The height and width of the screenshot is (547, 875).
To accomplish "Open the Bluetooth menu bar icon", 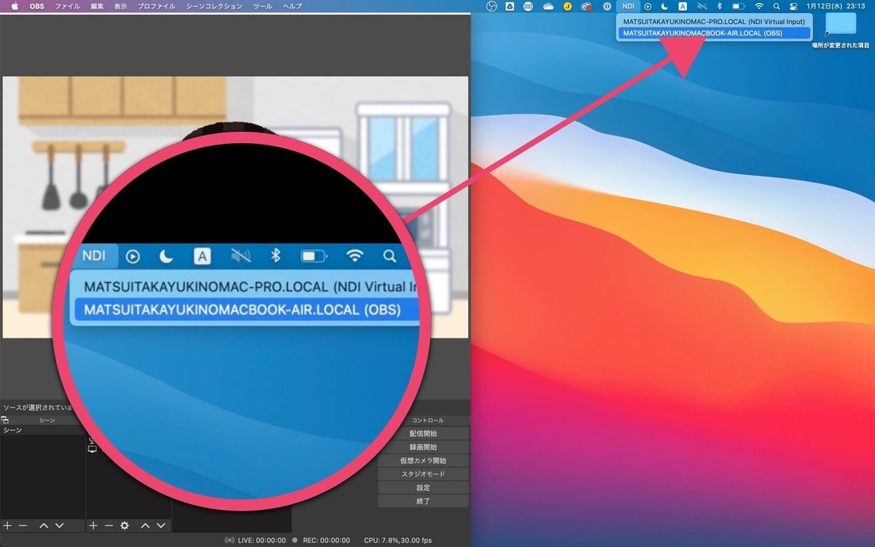I will tap(719, 6).
